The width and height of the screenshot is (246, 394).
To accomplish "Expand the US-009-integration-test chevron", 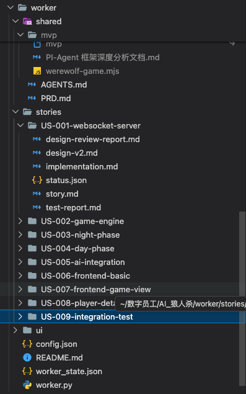I will pos(20,316).
